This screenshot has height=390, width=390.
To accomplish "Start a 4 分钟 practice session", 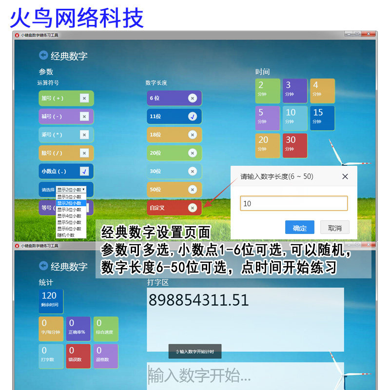I will (322, 91).
